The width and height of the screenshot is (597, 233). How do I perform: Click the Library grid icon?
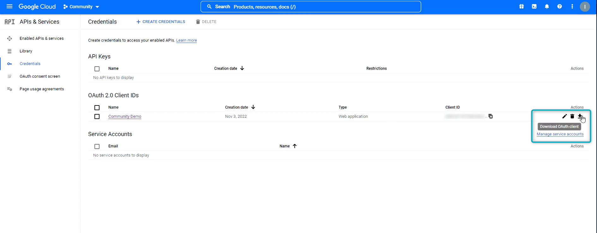point(9,51)
